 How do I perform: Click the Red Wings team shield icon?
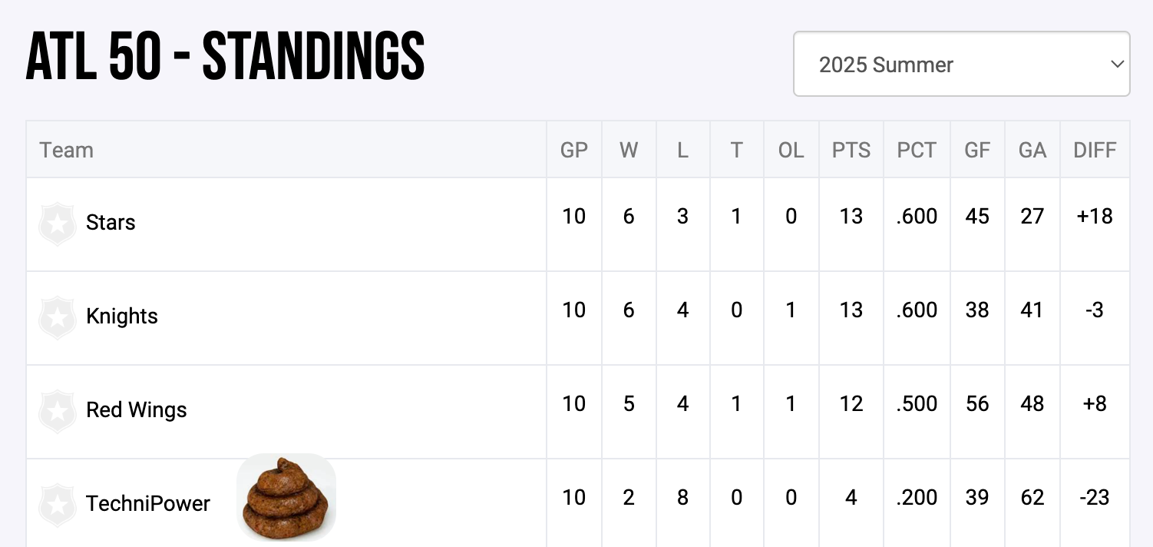pyautogui.click(x=57, y=411)
